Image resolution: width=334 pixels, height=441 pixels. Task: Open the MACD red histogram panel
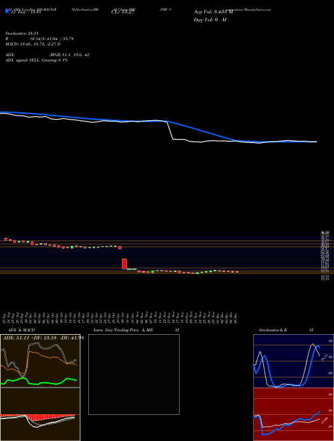pyautogui.click(x=40, y=414)
